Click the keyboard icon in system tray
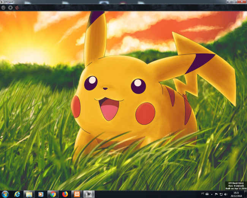This screenshot has width=247, height=198. coord(207,194)
